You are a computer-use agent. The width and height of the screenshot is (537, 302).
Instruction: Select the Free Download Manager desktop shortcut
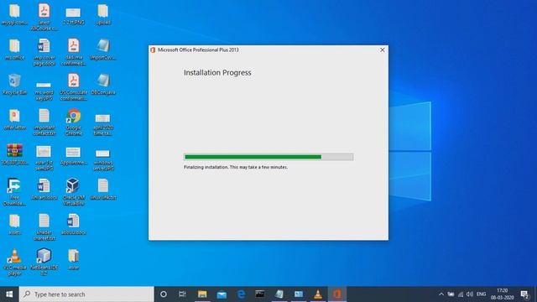[x=14, y=192]
